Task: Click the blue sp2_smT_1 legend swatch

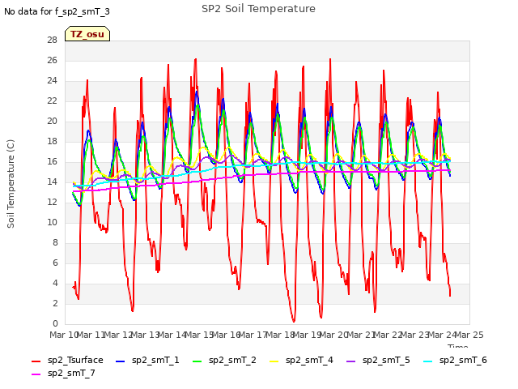Action: pyautogui.click(x=121, y=361)
